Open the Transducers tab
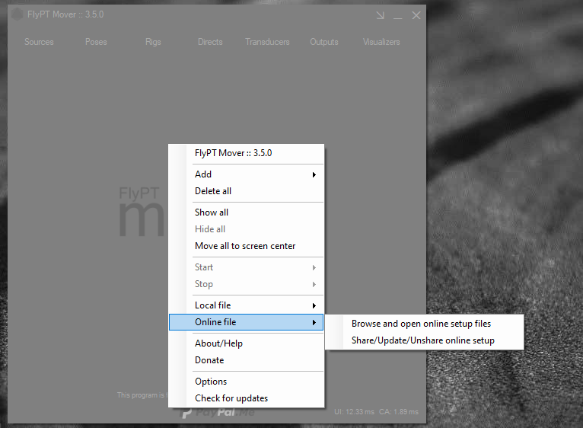Screen dimensions: 583x428 click(x=267, y=42)
